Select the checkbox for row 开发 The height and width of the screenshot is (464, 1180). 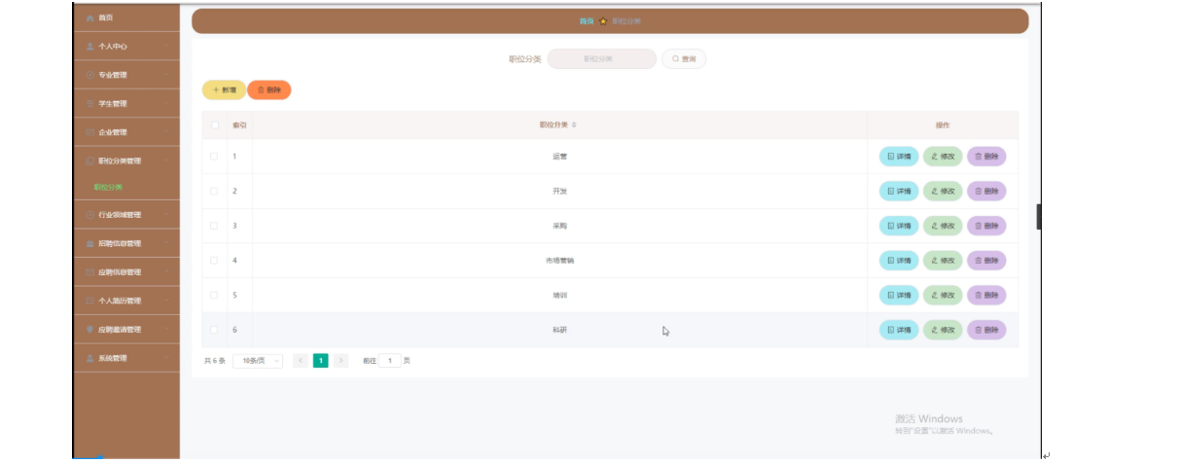(x=214, y=191)
